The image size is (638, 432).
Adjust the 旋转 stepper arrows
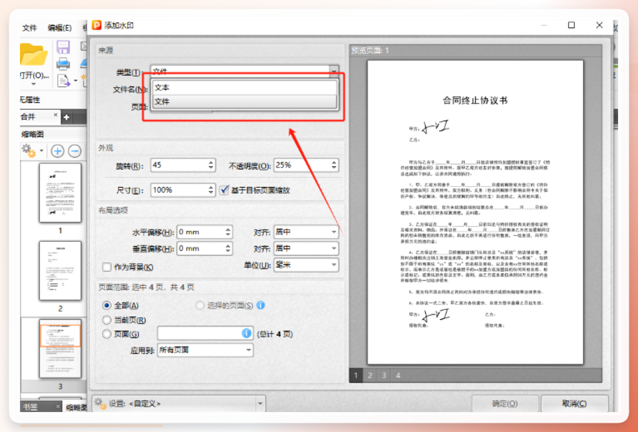(210, 165)
